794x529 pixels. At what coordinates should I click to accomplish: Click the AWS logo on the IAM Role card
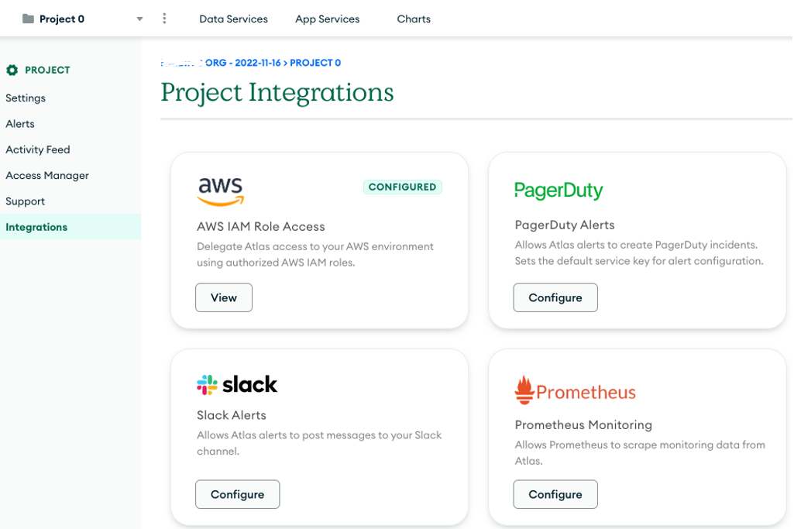point(220,190)
